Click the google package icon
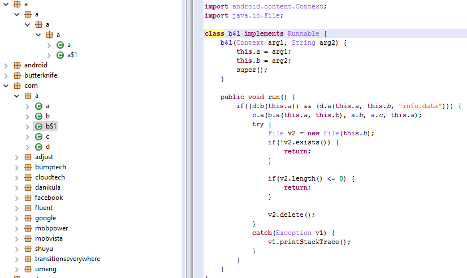 28,219
